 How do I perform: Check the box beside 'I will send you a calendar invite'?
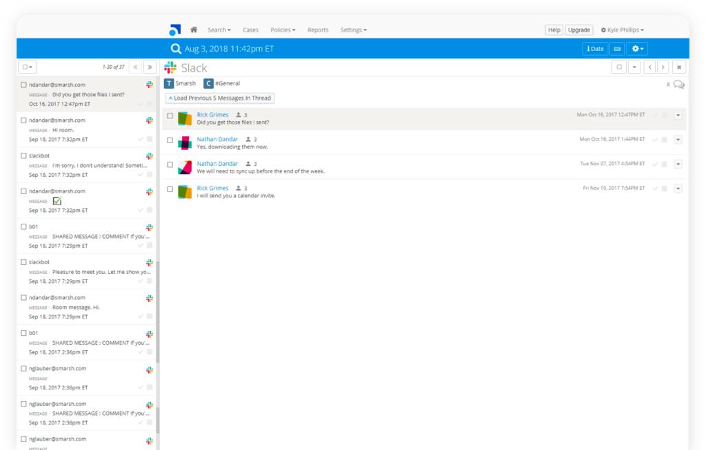[170, 189]
